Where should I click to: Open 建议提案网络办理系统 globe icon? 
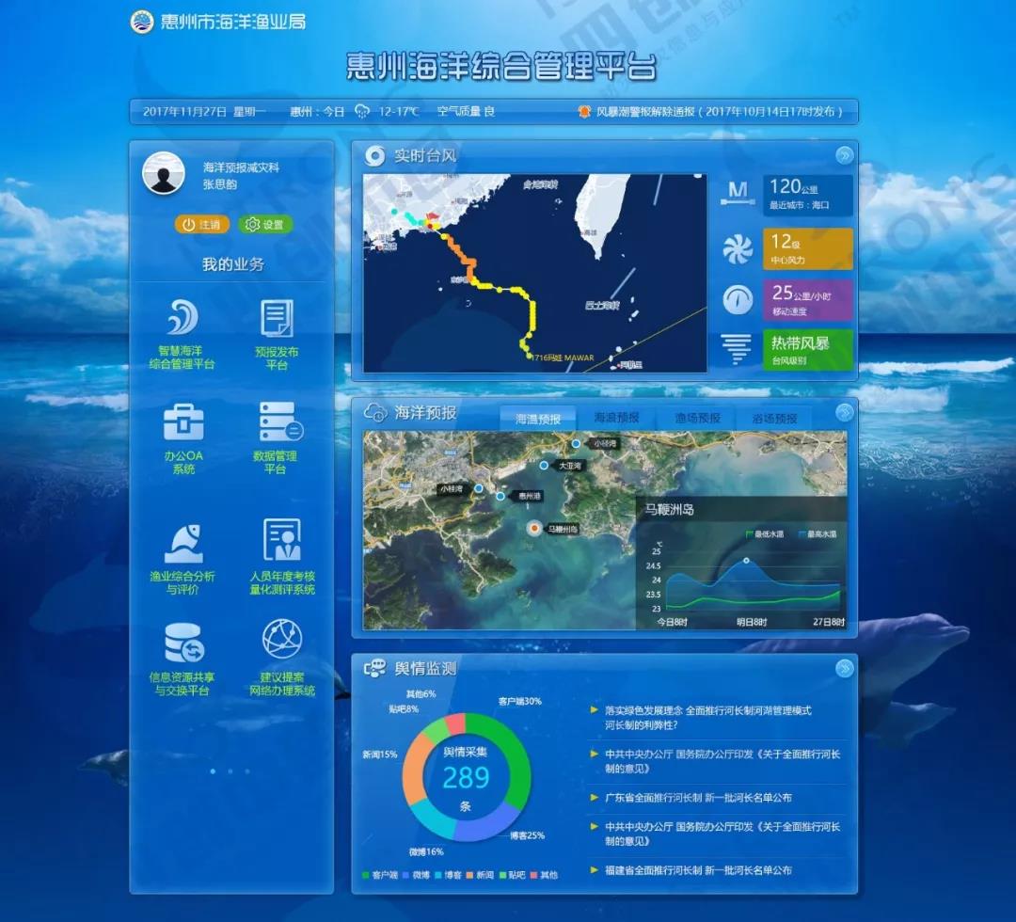(x=281, y=640)
